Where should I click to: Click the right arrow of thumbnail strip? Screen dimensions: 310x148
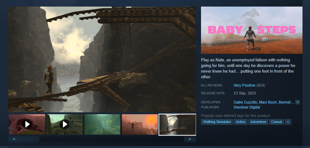[x=190, y=139]
